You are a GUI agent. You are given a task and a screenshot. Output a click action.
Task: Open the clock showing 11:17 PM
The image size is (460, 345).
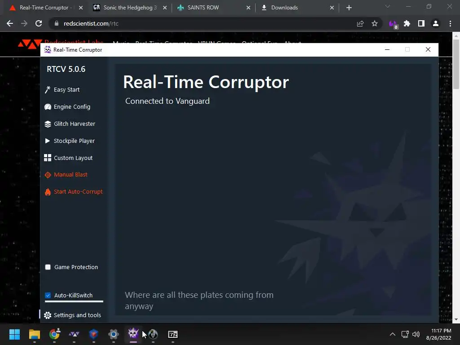tap(438, 334)
